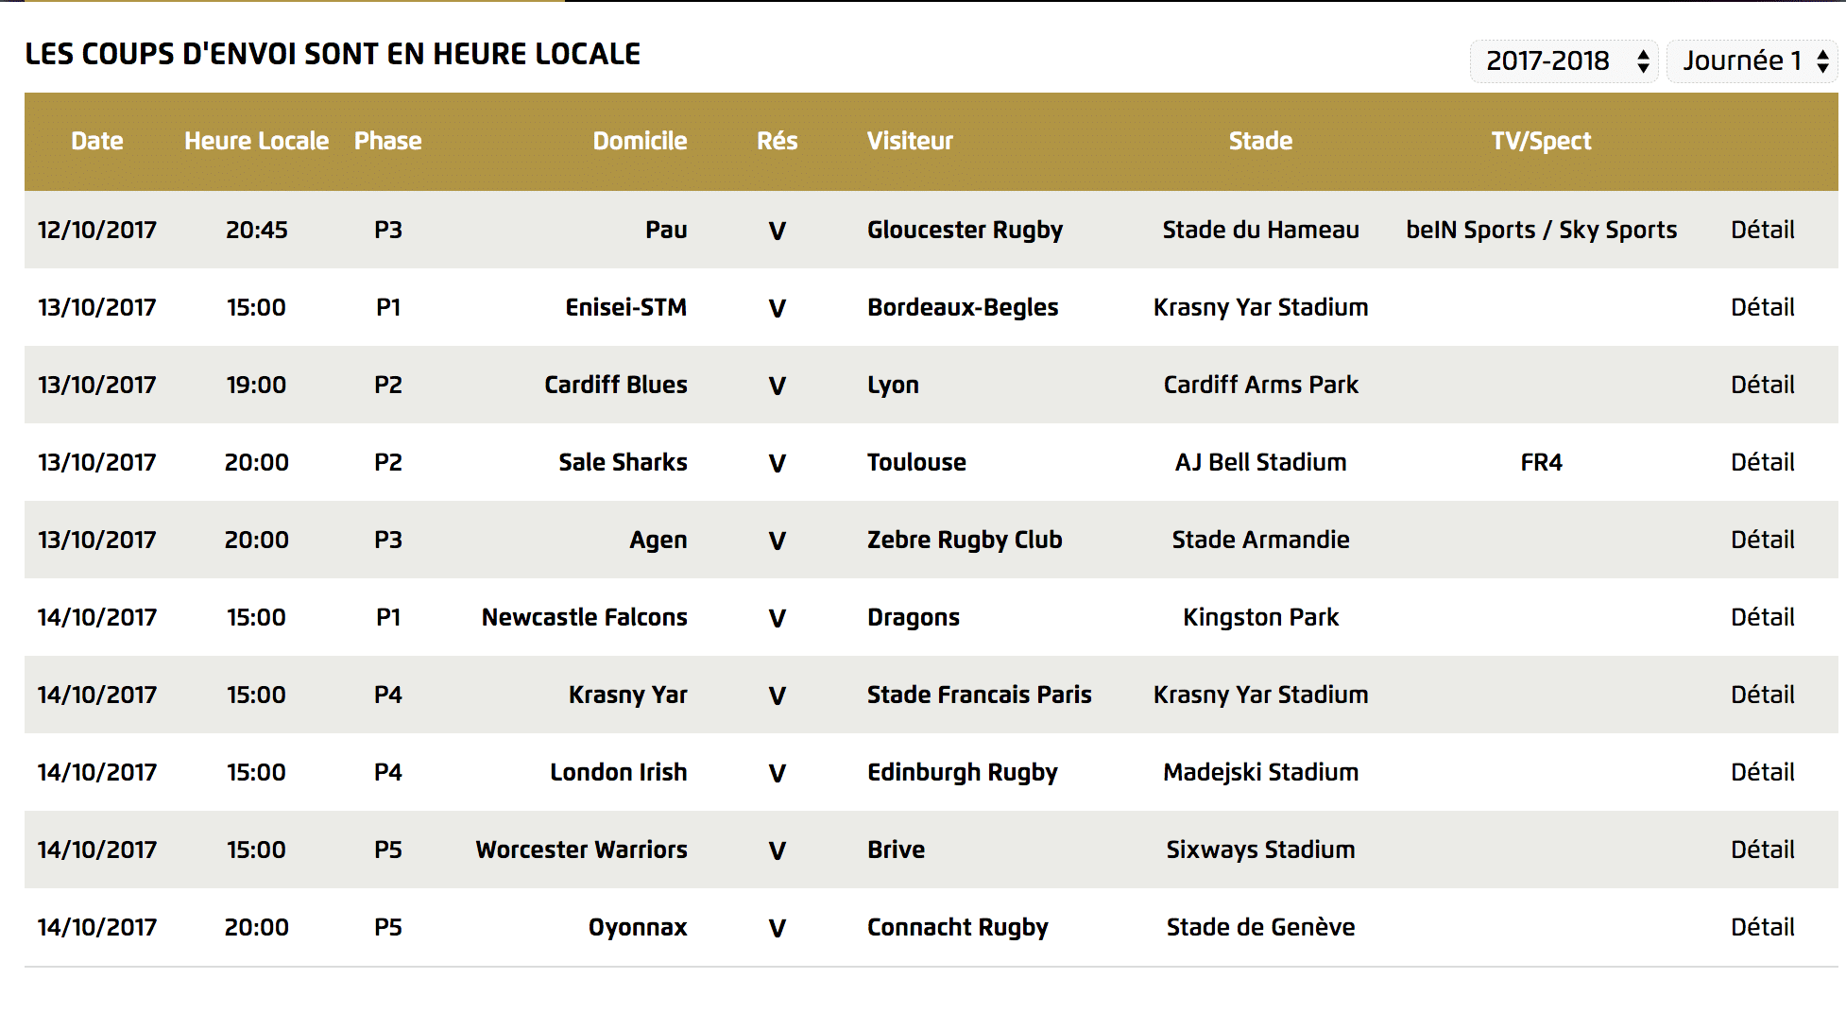The image size is (1846, 1013).
Task: Open Détail for Agen v Zebre match
Action: (1762, 540)
